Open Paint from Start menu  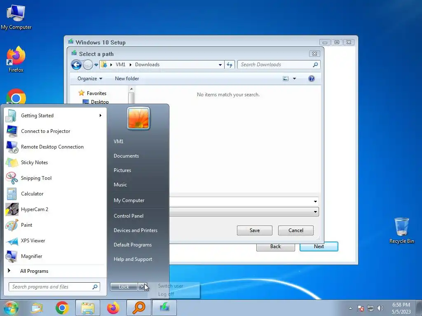(x=26, y=225)
